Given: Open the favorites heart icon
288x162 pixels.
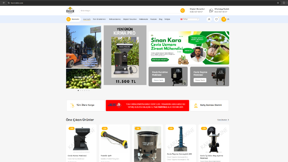Looking at the screenshot, I should [216, 19].
